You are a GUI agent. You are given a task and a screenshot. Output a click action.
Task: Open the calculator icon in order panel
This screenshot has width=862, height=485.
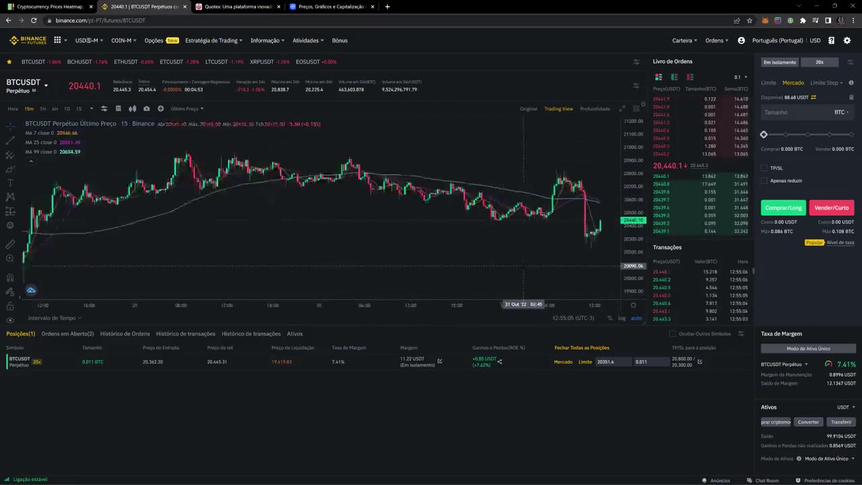[x=851, y=97]
